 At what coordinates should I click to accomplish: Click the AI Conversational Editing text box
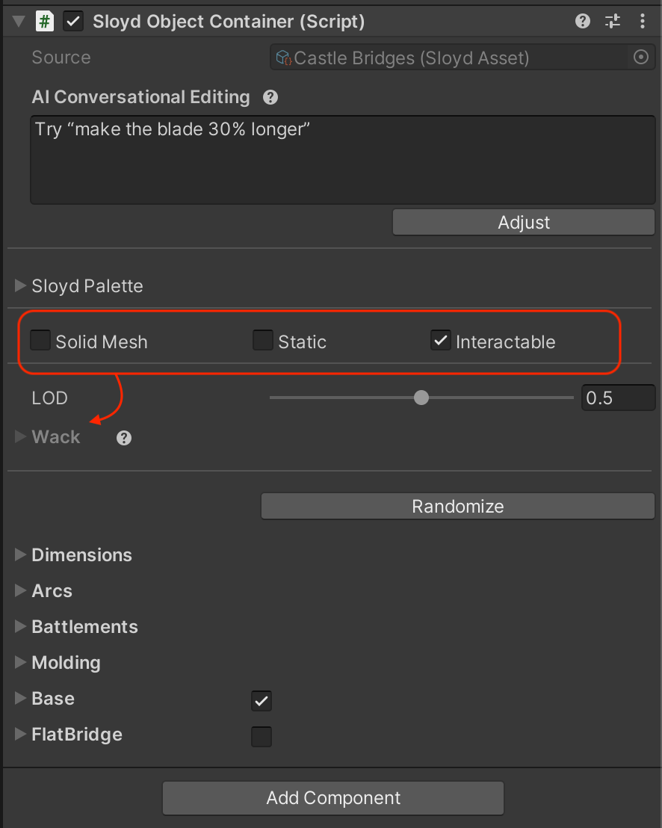coord(342,159)
